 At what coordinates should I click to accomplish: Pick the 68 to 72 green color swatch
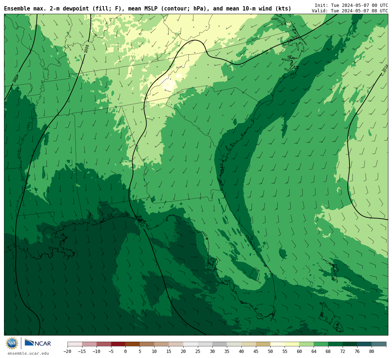pos(335,344)
